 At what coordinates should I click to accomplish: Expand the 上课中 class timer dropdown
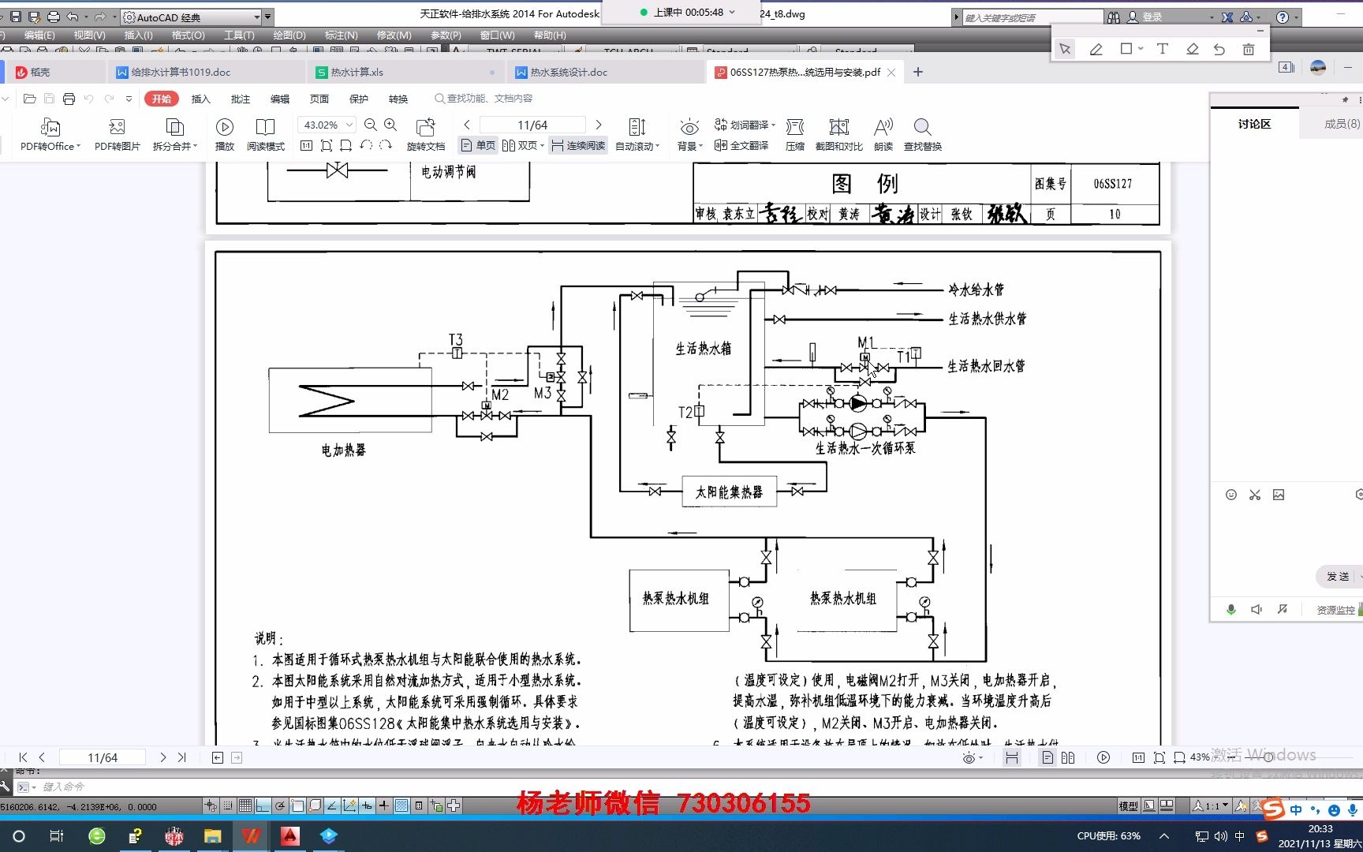coord(732,13)
